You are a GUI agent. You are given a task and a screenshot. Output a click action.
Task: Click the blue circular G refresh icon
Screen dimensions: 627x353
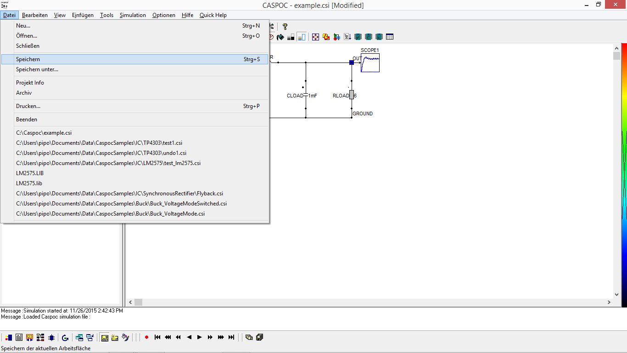click(x=65, y=337)
